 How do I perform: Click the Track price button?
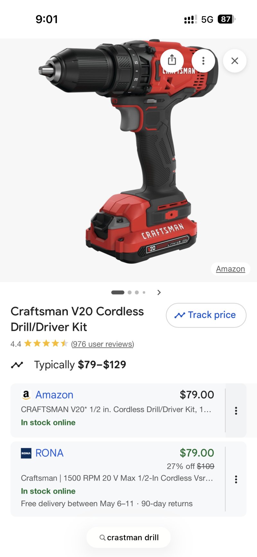coord(206,315)
